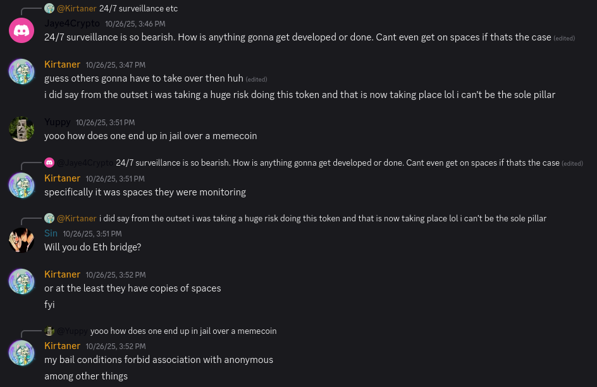Screen dimensions: 597x387
Task: Click Jaye4Crypto's pink Discord logo avatar
Action: click(x=22, y=30)
